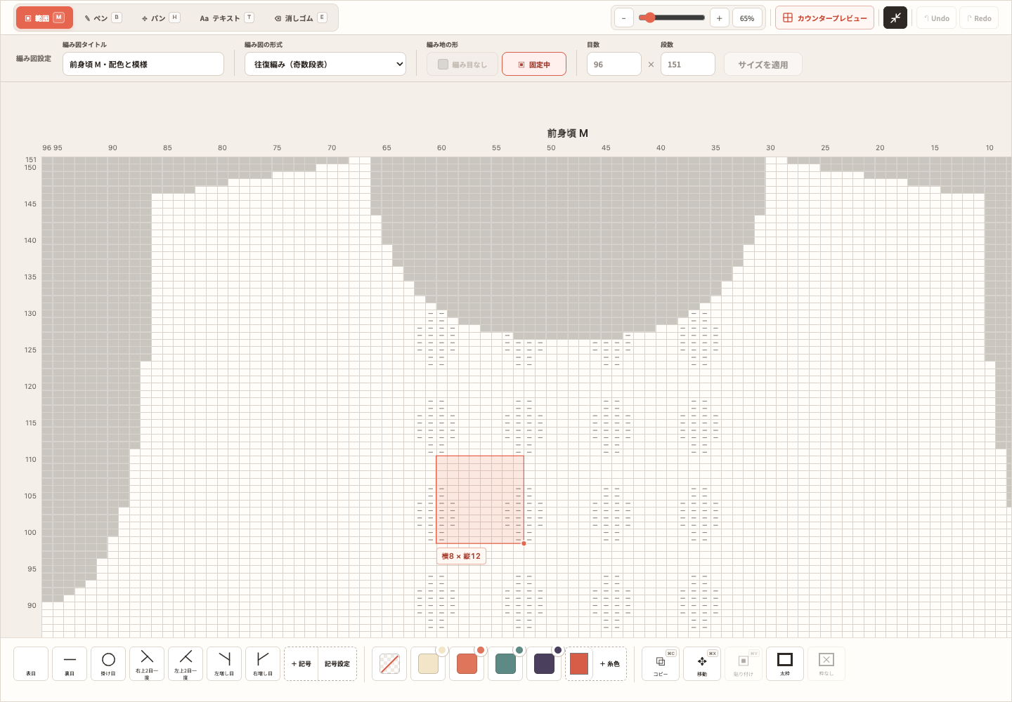Open the 編み図の形式 dropdown

point(325,64)
